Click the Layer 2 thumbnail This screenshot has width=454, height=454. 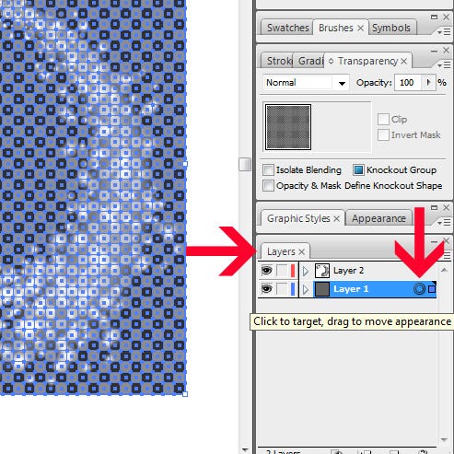[x=322, y=271]
